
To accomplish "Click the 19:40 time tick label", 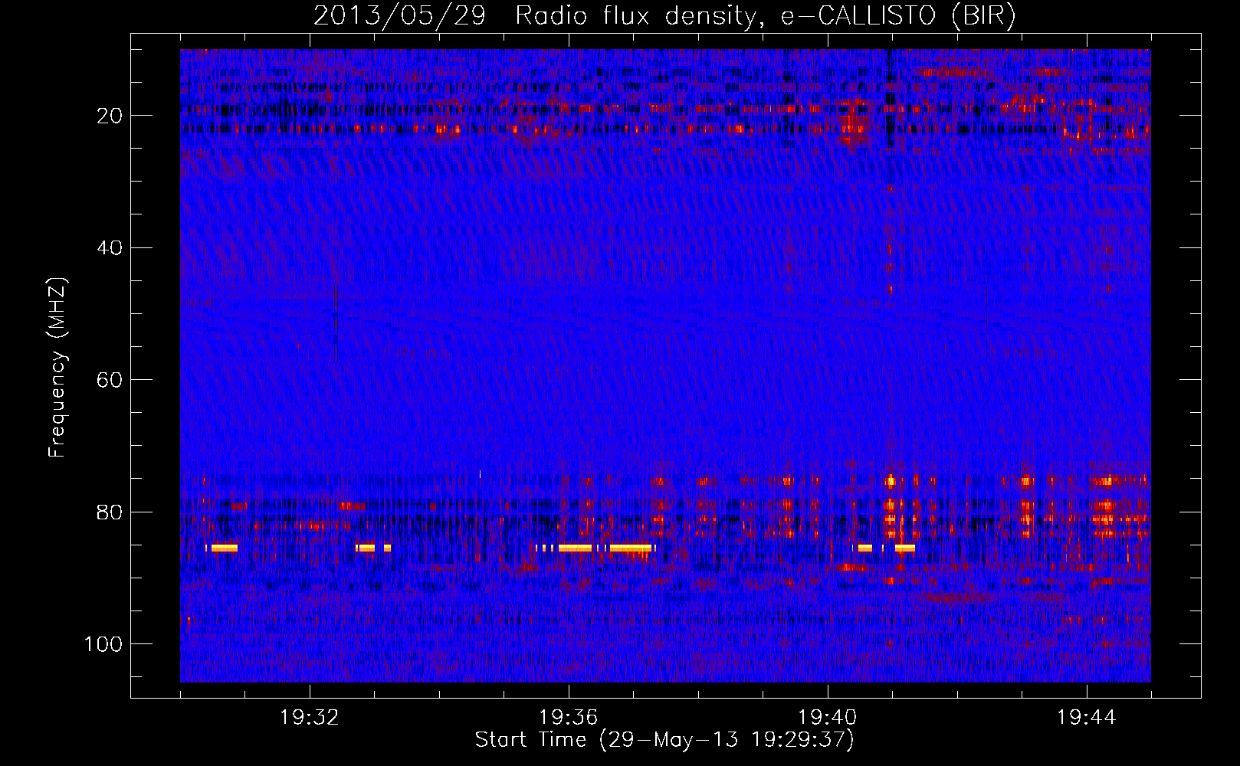I will [x=828, y=718].
